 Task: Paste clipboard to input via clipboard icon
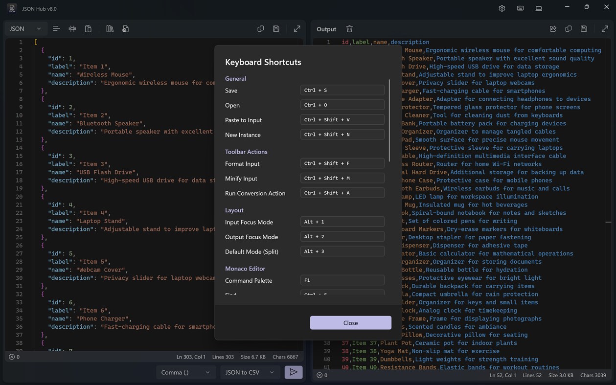[88, 29]
